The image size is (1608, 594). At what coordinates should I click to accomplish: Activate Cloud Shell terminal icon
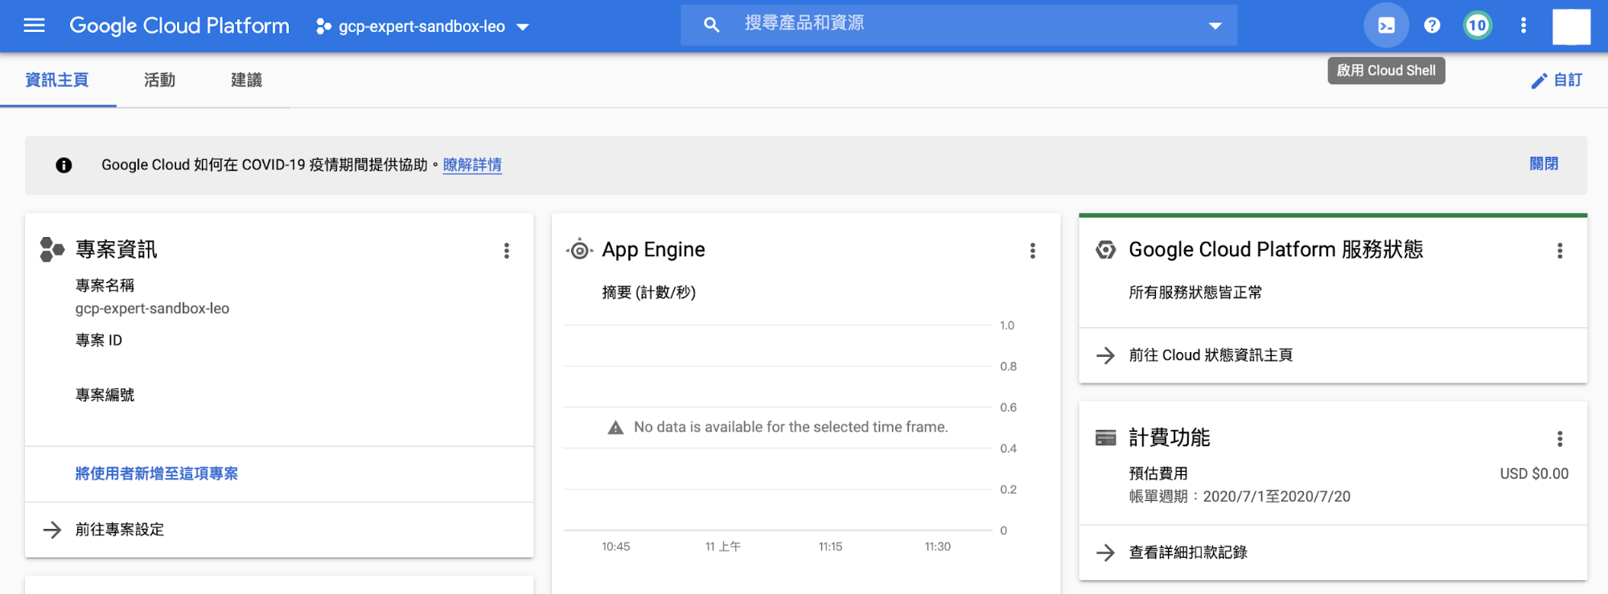[1386, 25]
